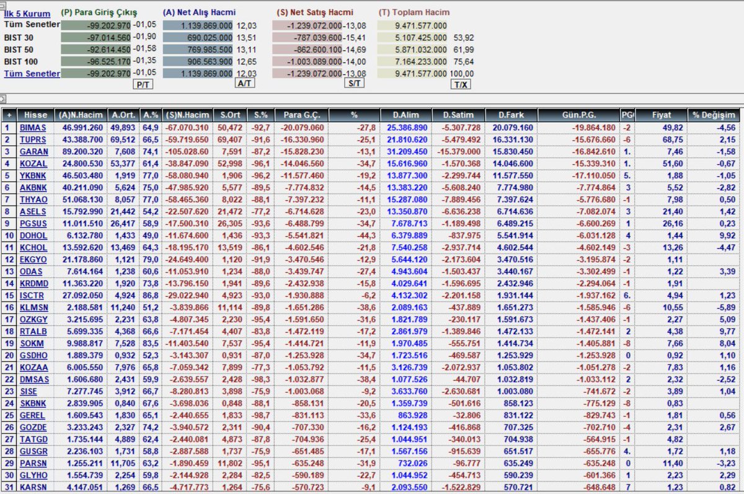Open the KRDMD stock link
744x494 pixels.
[33, 282]
